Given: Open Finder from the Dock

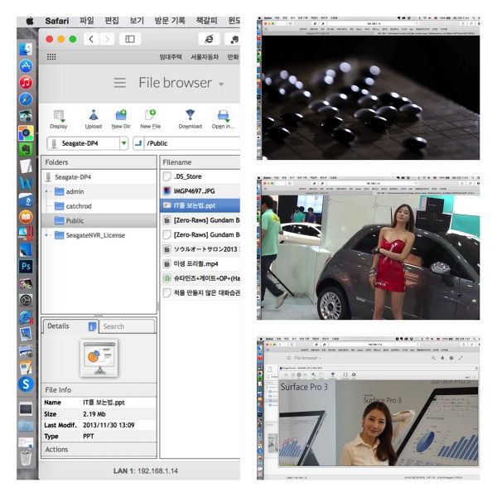Looking at the screenshot, I should pos(26,50).
